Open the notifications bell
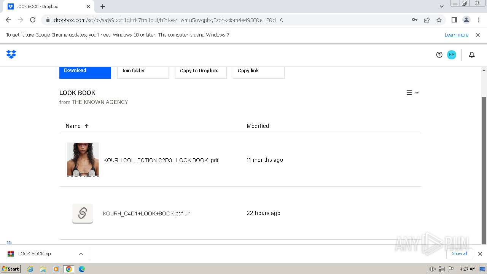Screen dimensions: 487x274 coord(471,55)
